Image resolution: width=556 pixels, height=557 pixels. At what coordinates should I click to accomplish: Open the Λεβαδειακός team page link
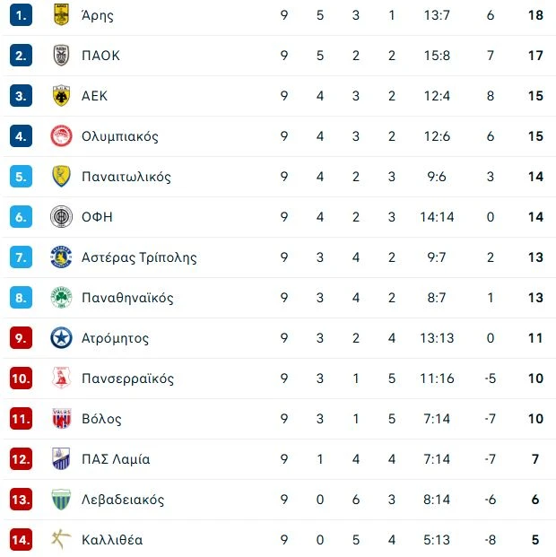coord(123,500)
